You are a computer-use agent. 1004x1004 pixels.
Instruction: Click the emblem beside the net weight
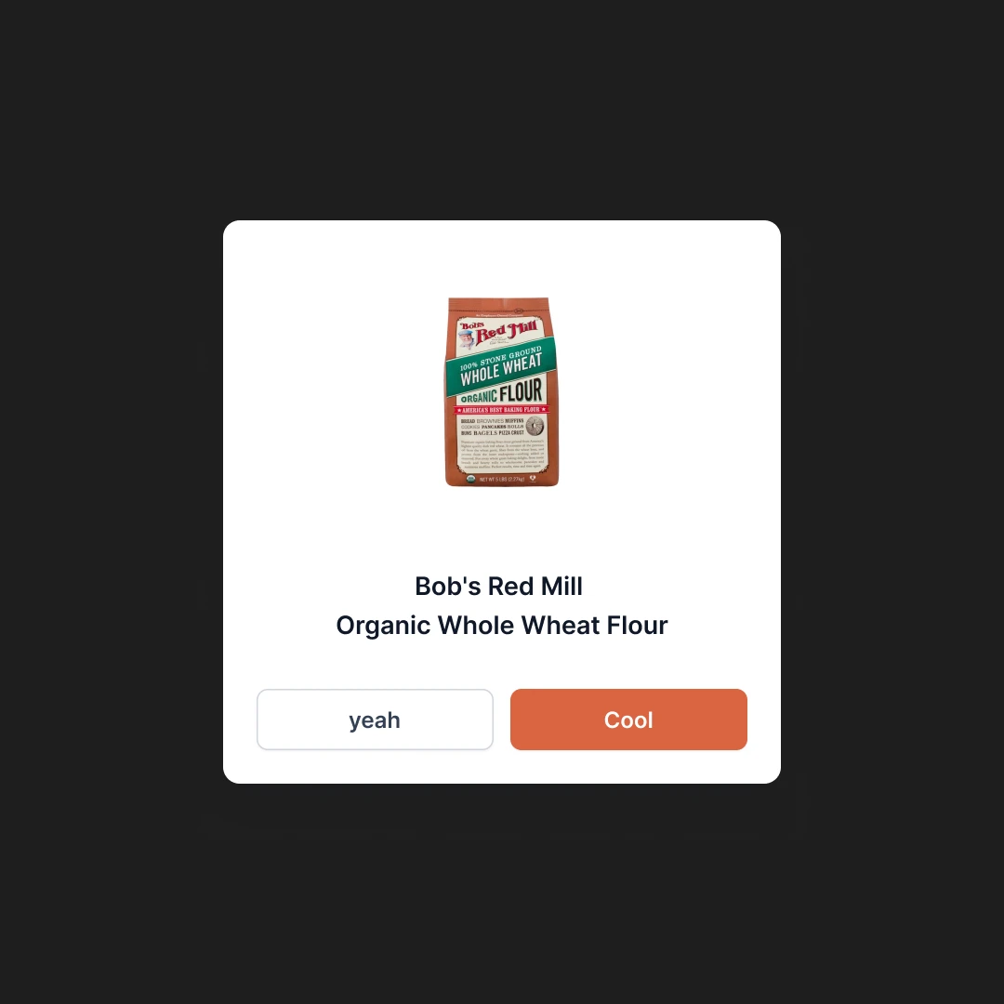tap(533, 478)
